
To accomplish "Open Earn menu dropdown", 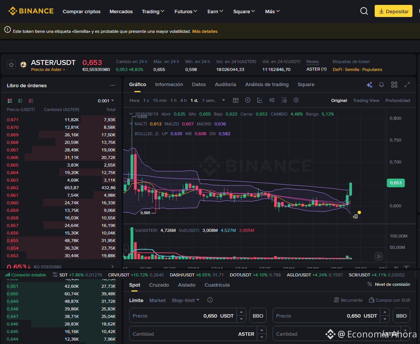I will (215, 11).
